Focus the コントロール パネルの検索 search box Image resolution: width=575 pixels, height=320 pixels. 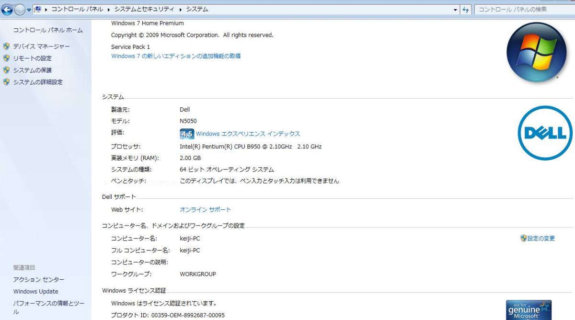524,9
